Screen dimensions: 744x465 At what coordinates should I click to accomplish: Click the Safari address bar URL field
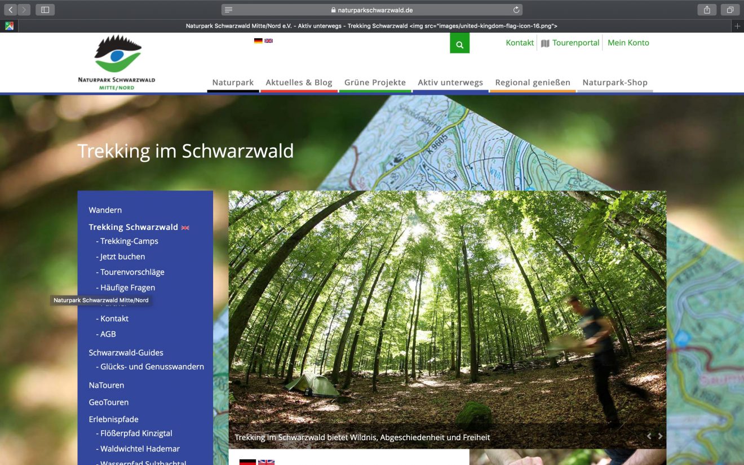[x=372, y=10]
